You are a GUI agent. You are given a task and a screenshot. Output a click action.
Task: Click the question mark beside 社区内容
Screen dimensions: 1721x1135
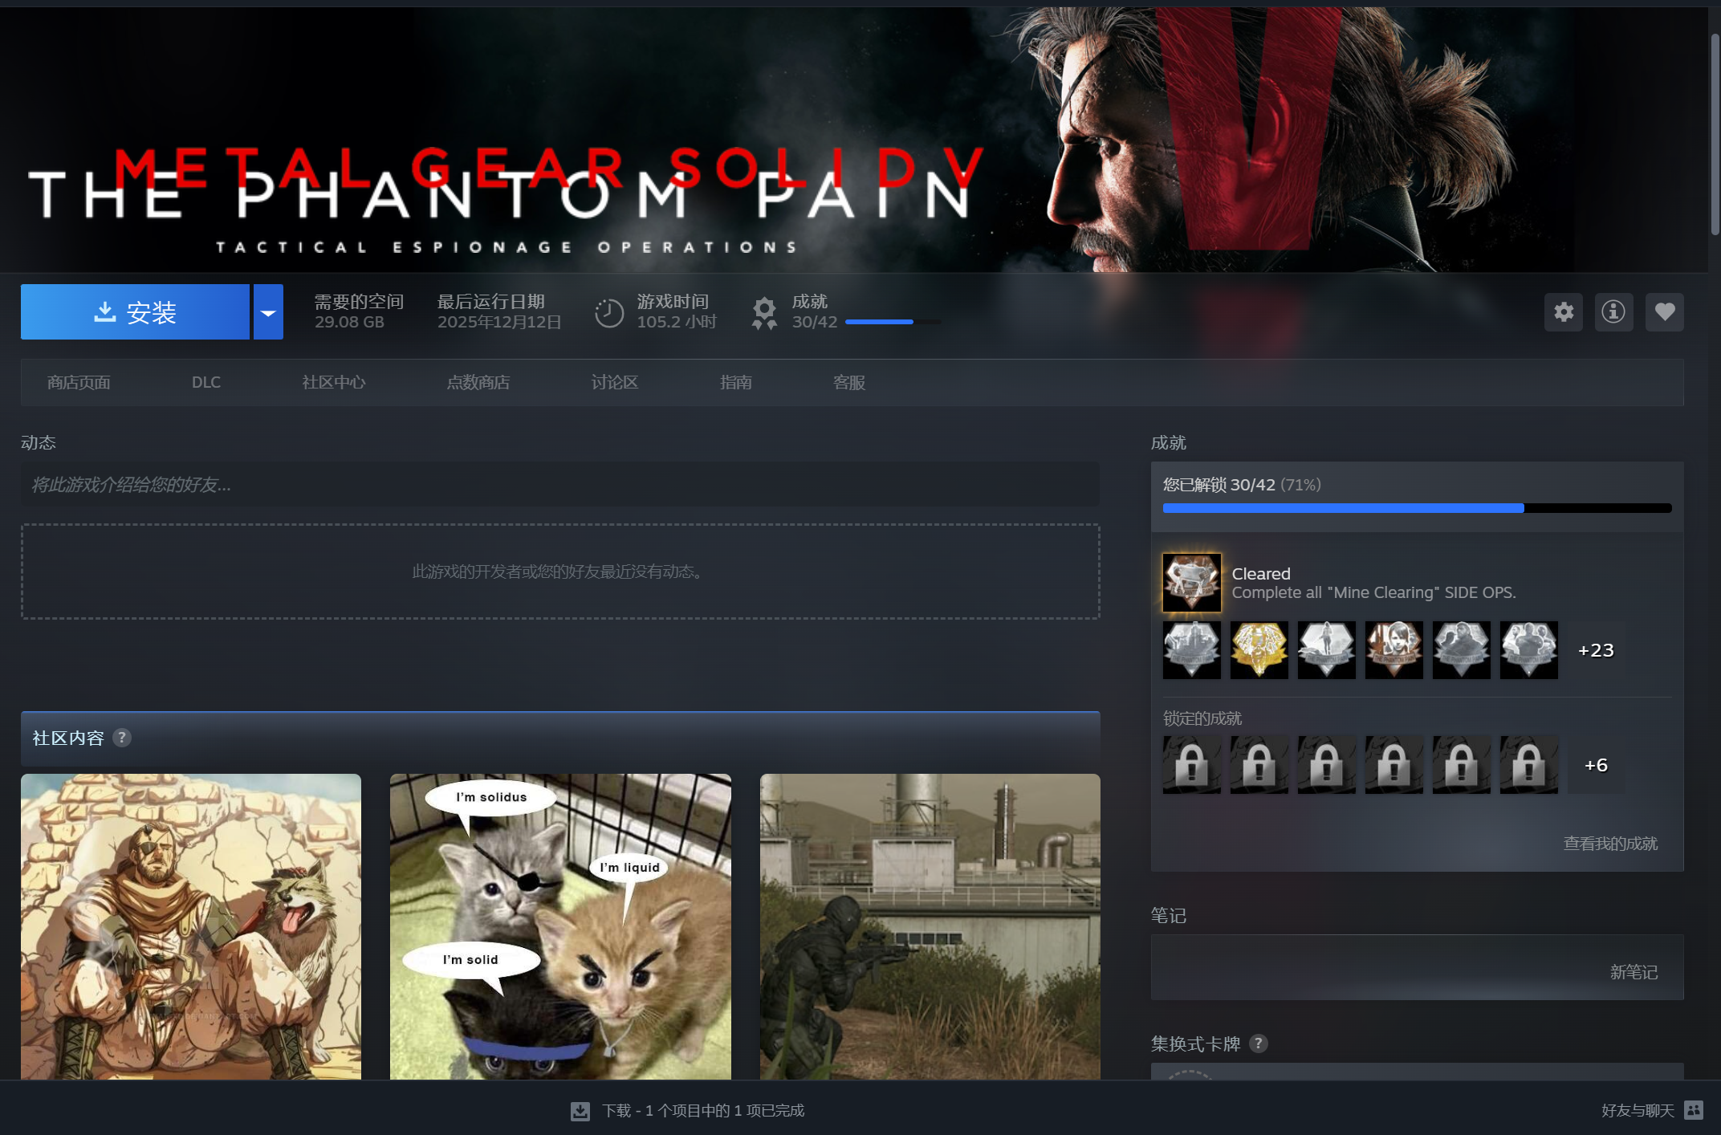pos(121,738)
